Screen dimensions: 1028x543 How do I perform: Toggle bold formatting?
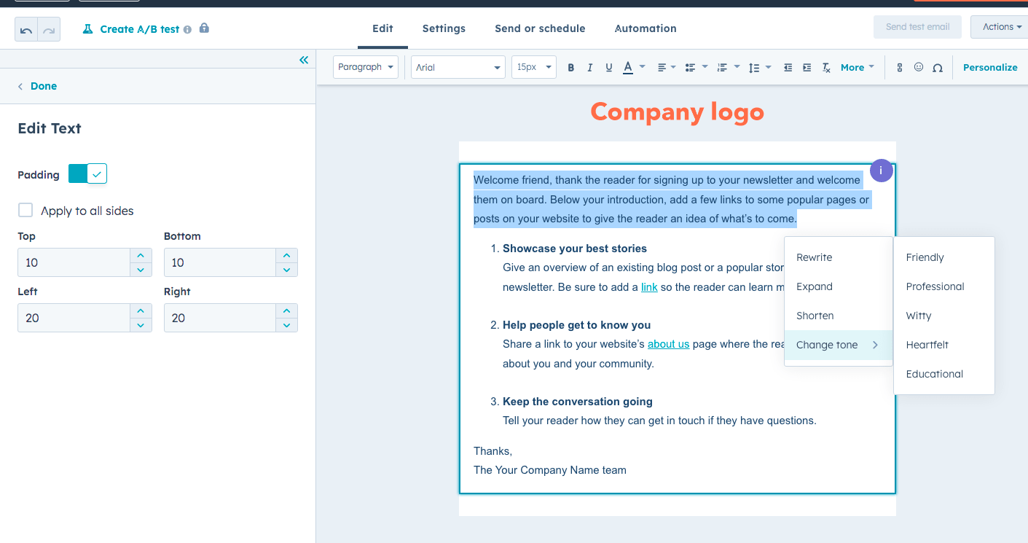tap(570, 67)
